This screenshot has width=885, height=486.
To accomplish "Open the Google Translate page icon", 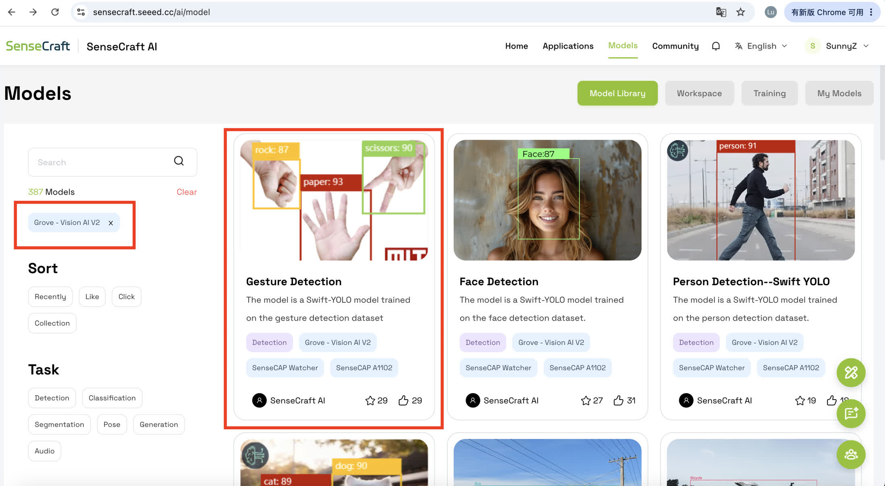I will coord(721,12).
